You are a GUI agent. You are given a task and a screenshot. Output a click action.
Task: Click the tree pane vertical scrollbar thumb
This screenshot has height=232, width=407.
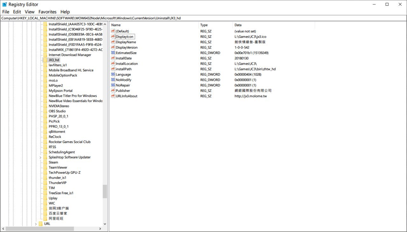tap(105, 191)
